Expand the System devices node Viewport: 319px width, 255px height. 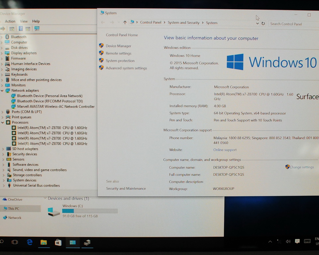pyautogui.click(x=3, y=180)
